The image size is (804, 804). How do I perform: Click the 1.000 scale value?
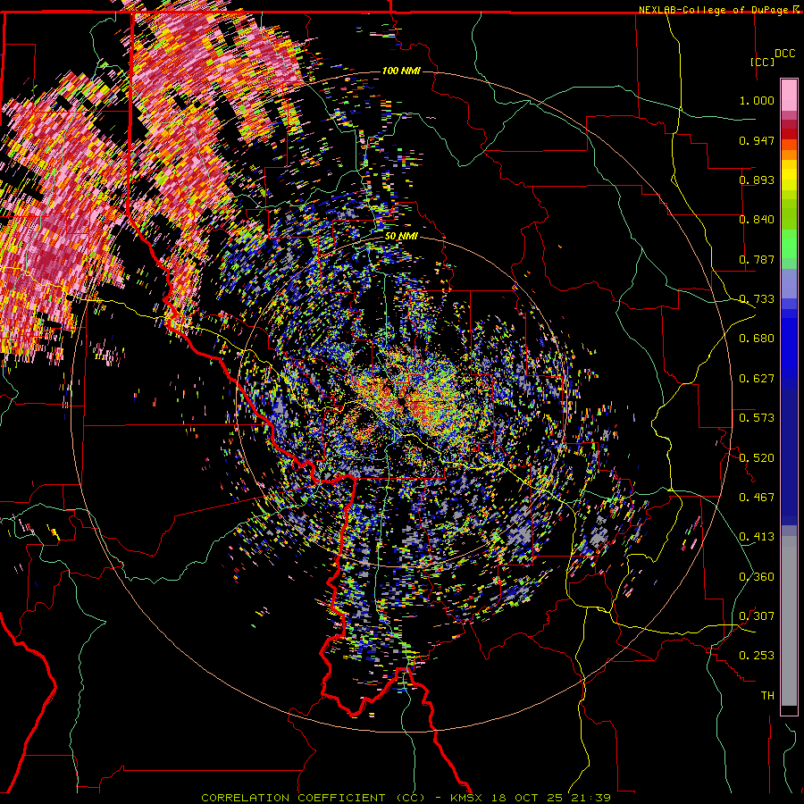coord(757,100)
